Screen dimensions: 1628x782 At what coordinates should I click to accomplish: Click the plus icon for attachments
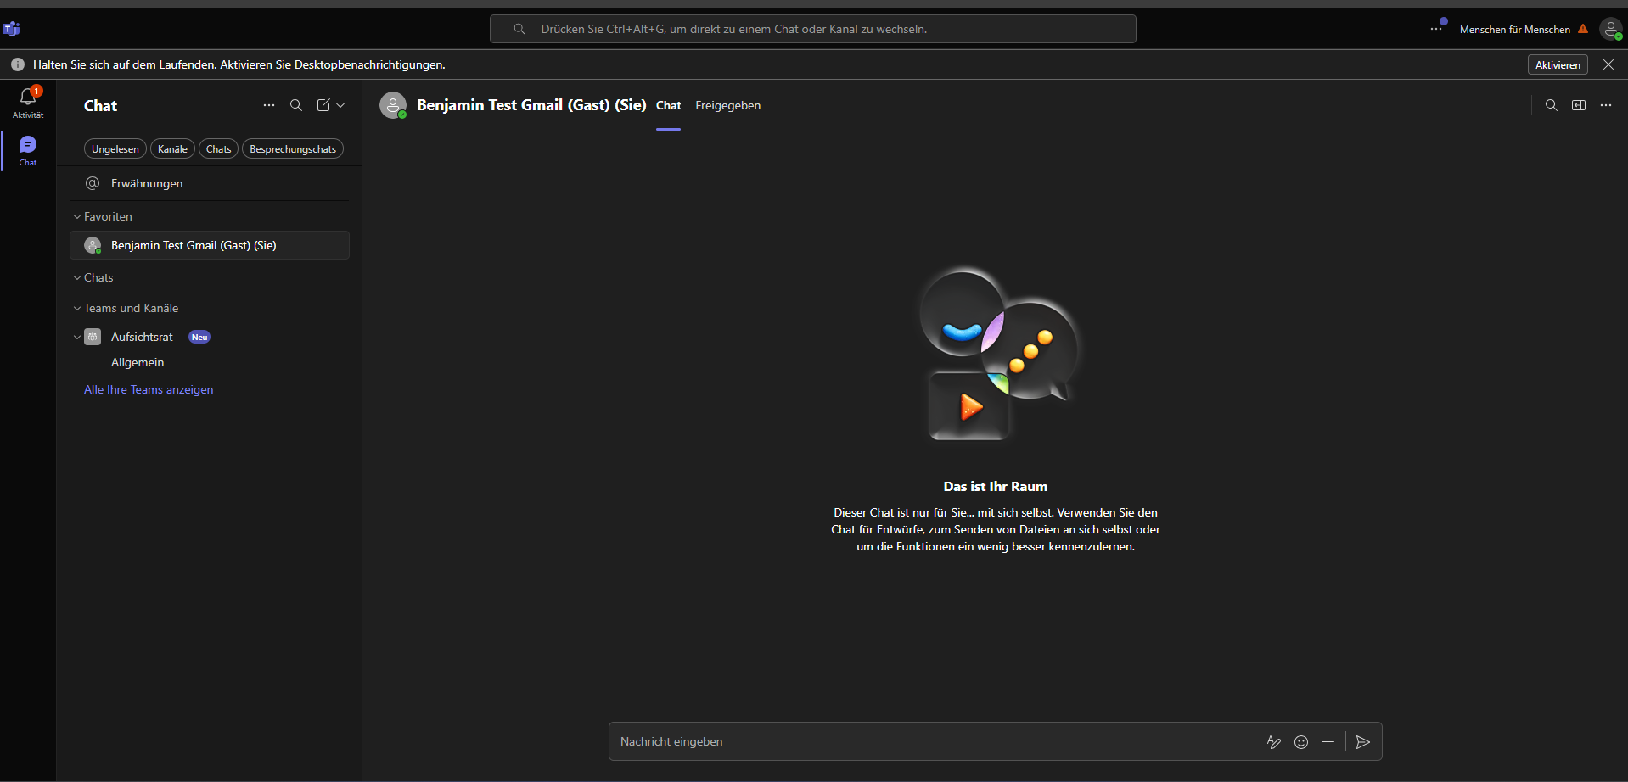coord(1328,742)
